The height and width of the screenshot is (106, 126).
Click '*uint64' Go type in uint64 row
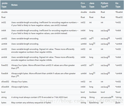click(119, 44)
